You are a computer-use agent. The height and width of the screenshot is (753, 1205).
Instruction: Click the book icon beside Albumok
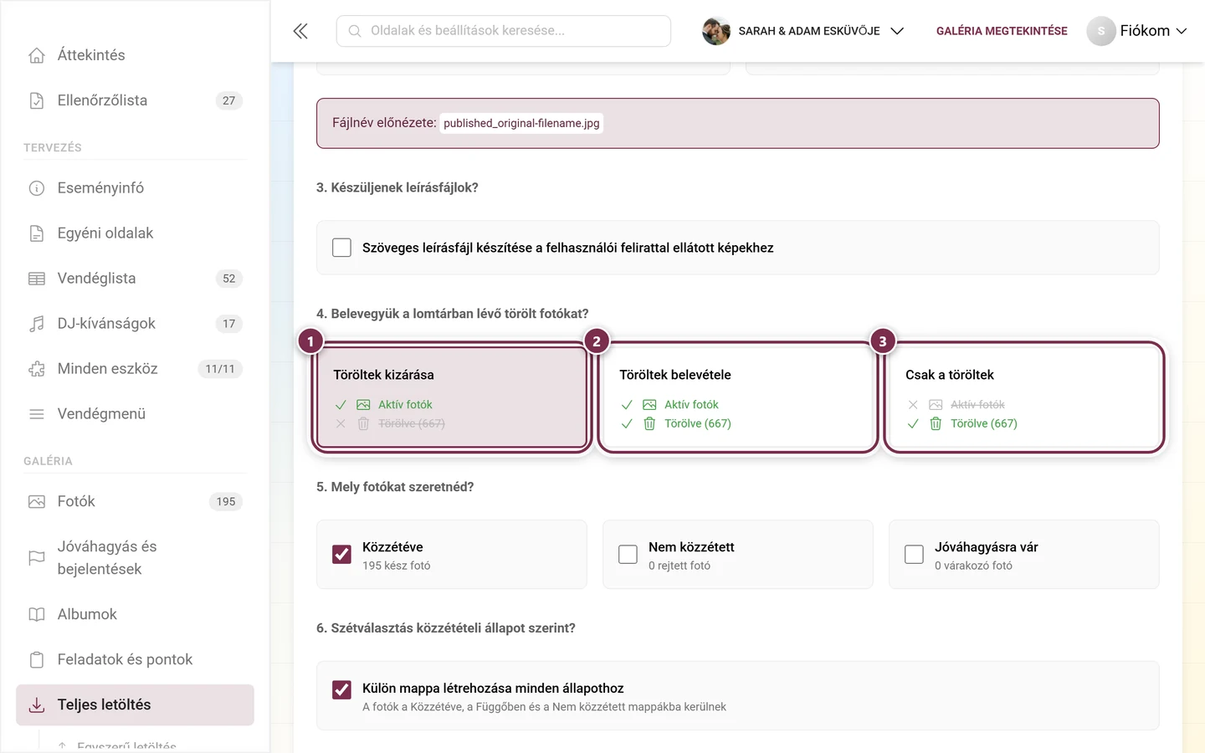[37, 615]
